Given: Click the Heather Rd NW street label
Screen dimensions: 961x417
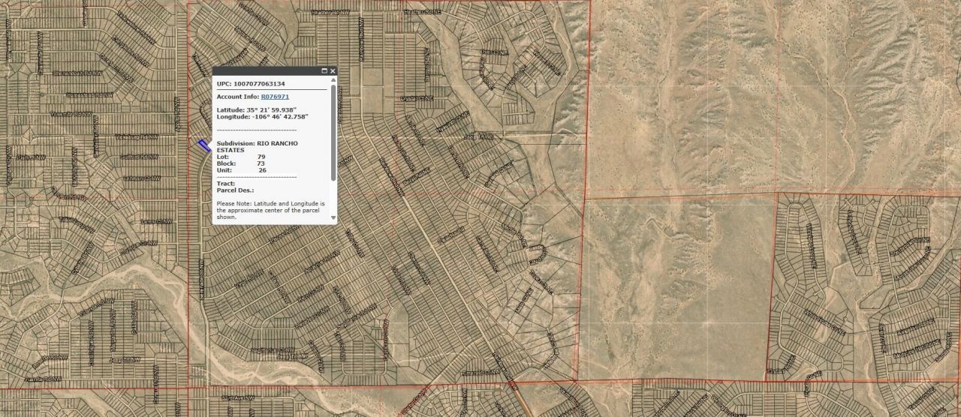Looking at the screenshot, I should pos(330,13).
